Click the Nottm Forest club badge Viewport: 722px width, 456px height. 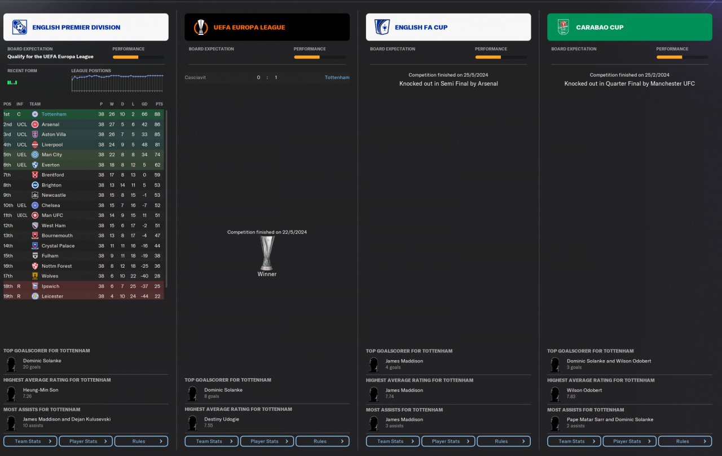(35, 266)
